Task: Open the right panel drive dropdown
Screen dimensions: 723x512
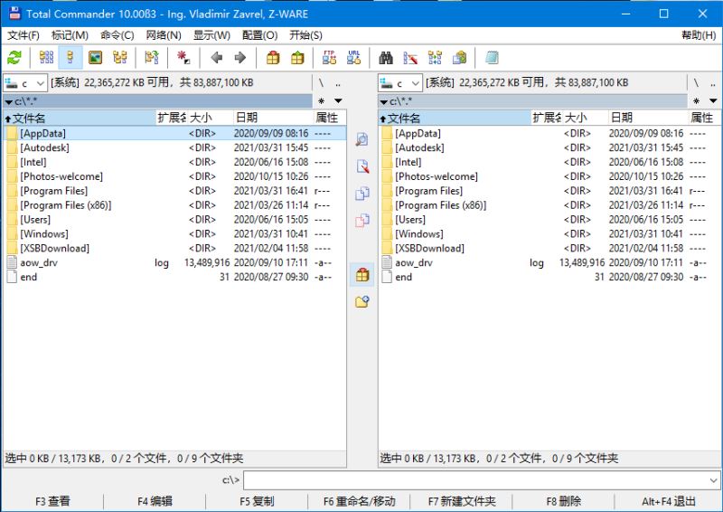Action: tap(399, 83)
